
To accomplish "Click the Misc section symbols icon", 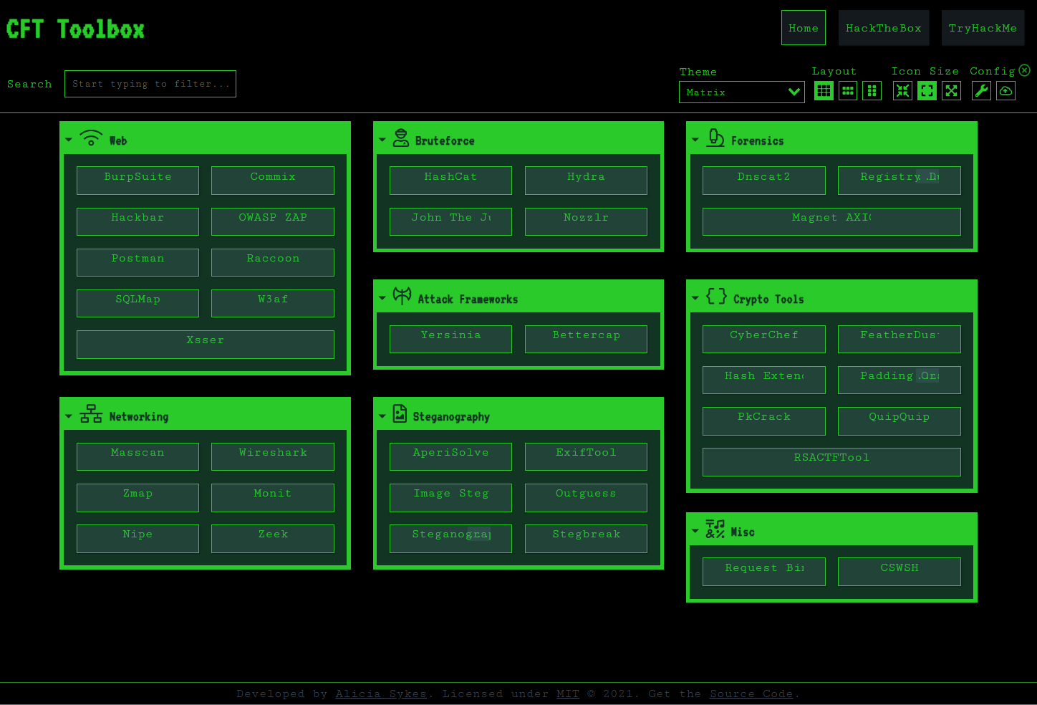I will 715,529.
